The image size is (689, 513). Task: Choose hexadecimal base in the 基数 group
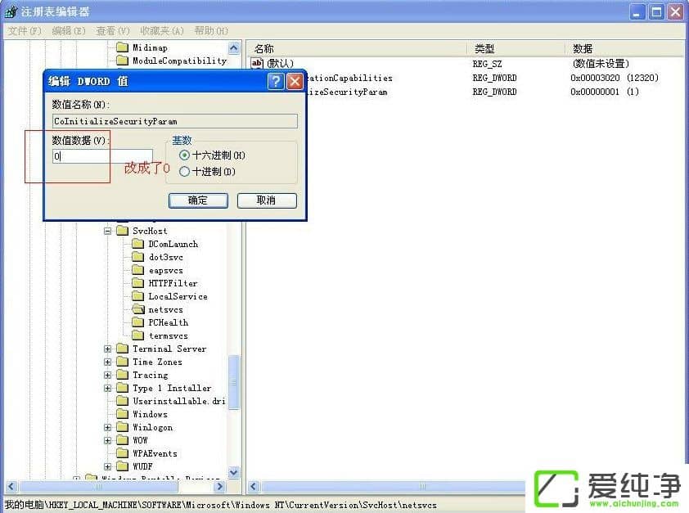[187, 155]
